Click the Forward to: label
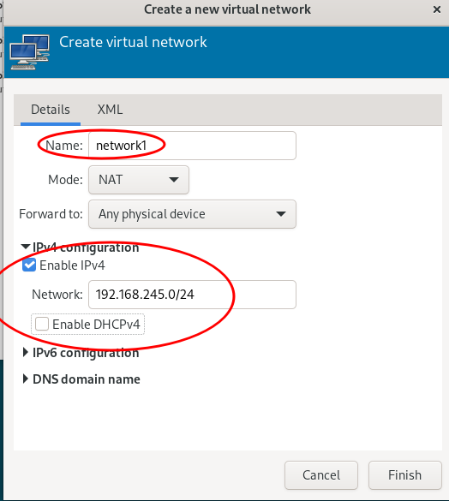The width and height of the screenshot is (449, 501). click(51, 214)
